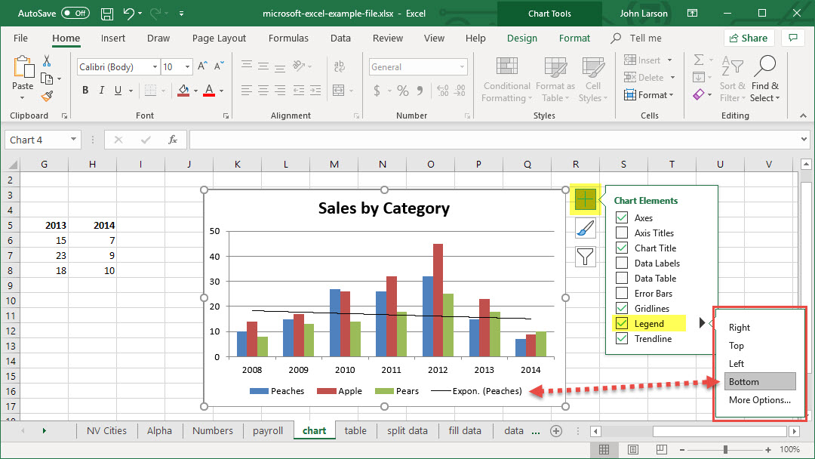Image resolution: width=815 pixels, height=459 pixels.
Task: Click the Share button
Action: (x=748, y=39)
